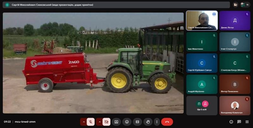This screenshot has width=253, height=128.
Task: Open more options three-dot menu in the bottom bar
Action: pos(157,122)
